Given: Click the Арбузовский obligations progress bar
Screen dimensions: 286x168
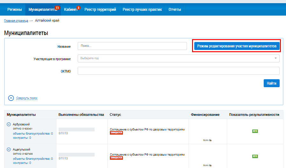Looking at the screenshot, I should 76,129.
